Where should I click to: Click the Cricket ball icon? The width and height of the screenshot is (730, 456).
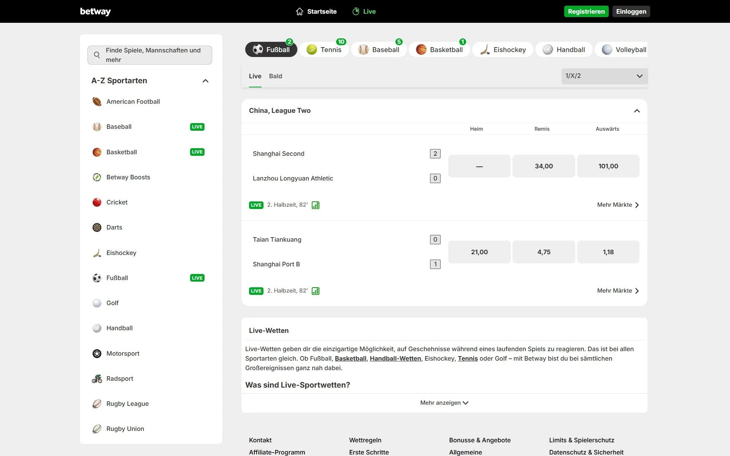(97, 202)
